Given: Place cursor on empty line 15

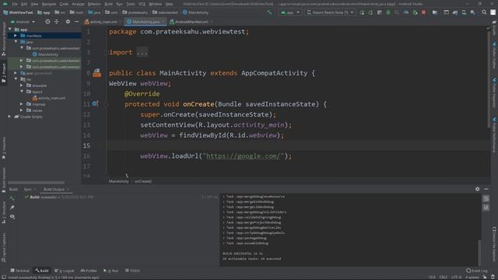Looking at the screenshot, I should click(x=299, y=145).
